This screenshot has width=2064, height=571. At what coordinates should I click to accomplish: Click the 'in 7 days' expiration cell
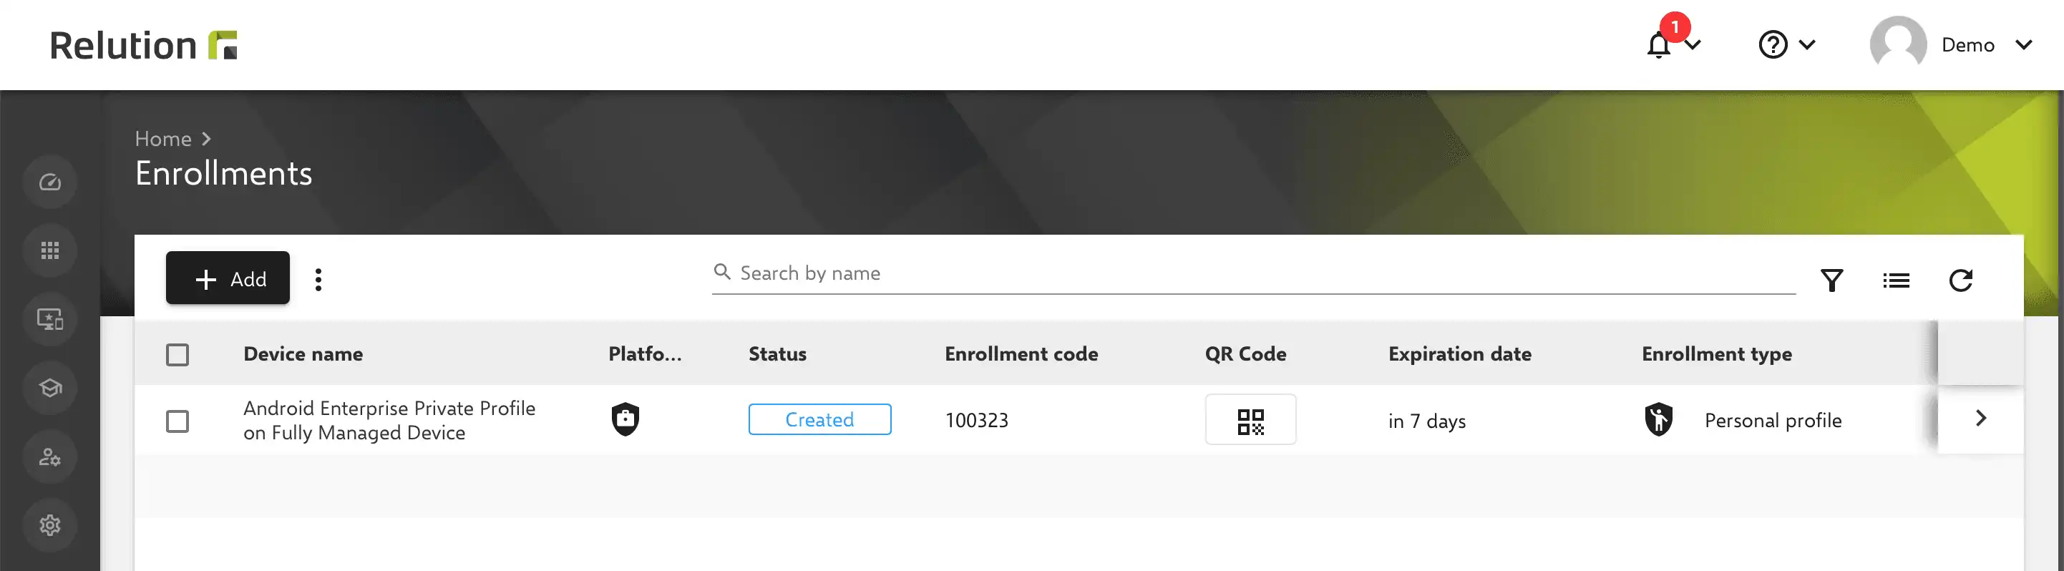1427,421
